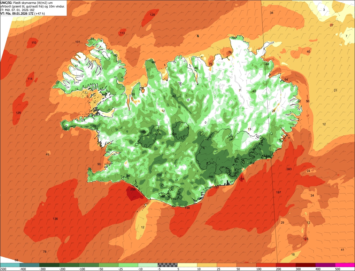Pick the legend swatch between -100 and -50
Viewport: 355px width, 271px height.
coord(88,265)
